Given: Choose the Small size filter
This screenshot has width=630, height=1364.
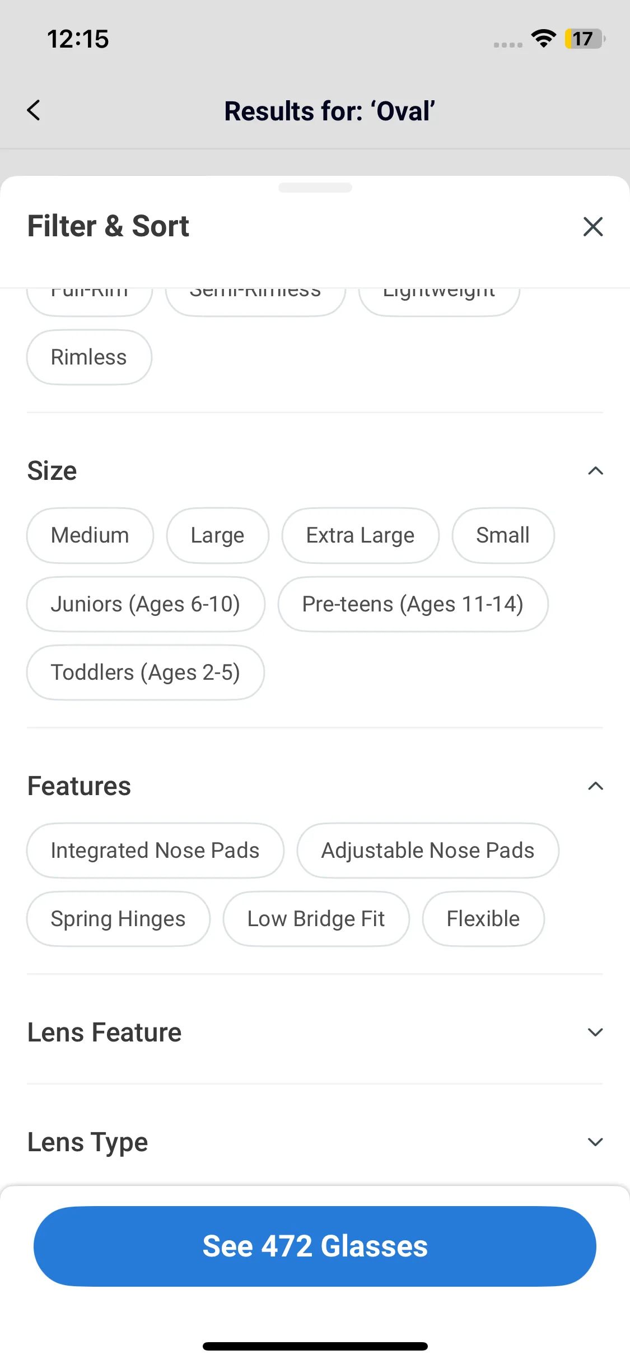Looking at the screenshot, I should pyautogui.click(x=502, y=535).
